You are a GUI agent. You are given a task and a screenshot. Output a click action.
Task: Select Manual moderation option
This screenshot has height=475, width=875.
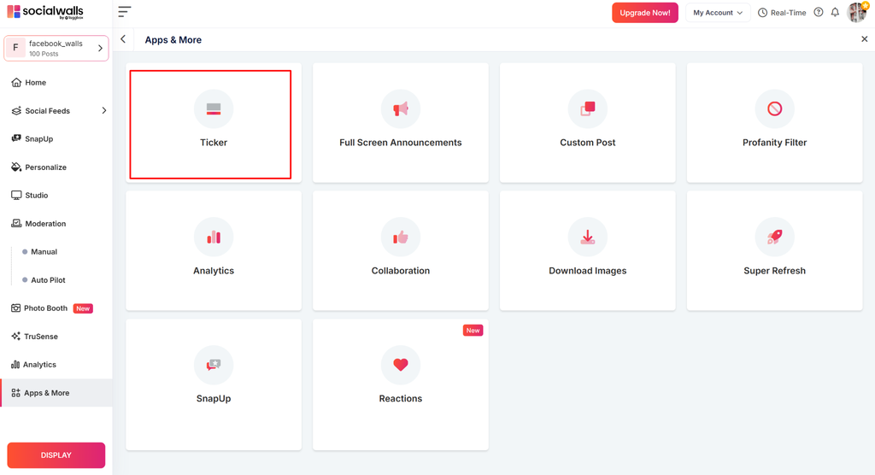coord(44,252)
